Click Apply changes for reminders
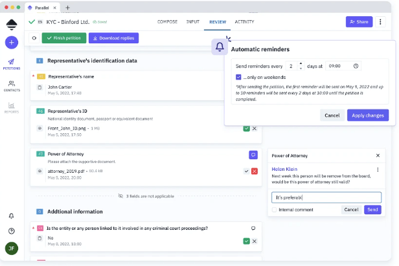399x266 pixels. pyautogui.click(x=368, y=115)
